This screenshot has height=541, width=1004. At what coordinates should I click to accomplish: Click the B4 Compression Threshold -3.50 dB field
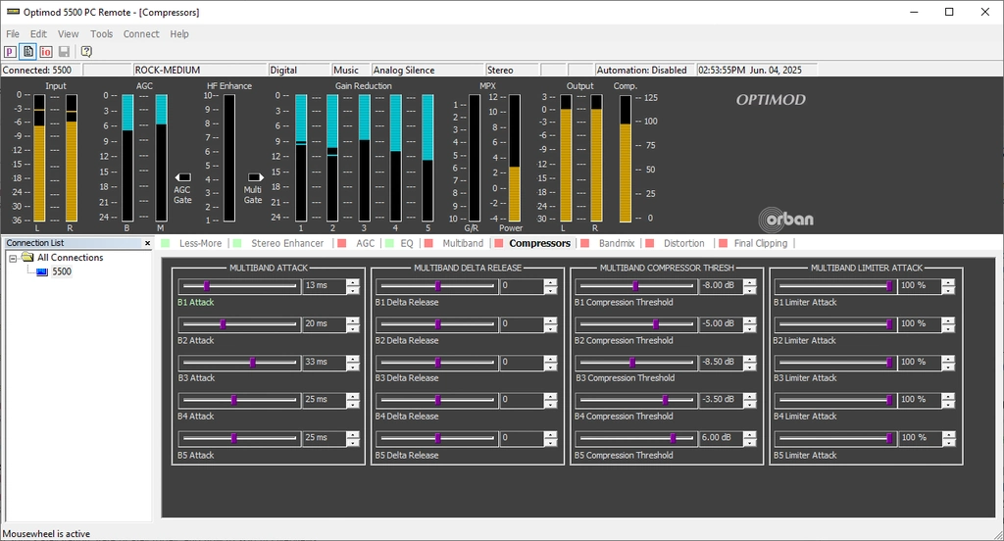click(x=721, y=400)
